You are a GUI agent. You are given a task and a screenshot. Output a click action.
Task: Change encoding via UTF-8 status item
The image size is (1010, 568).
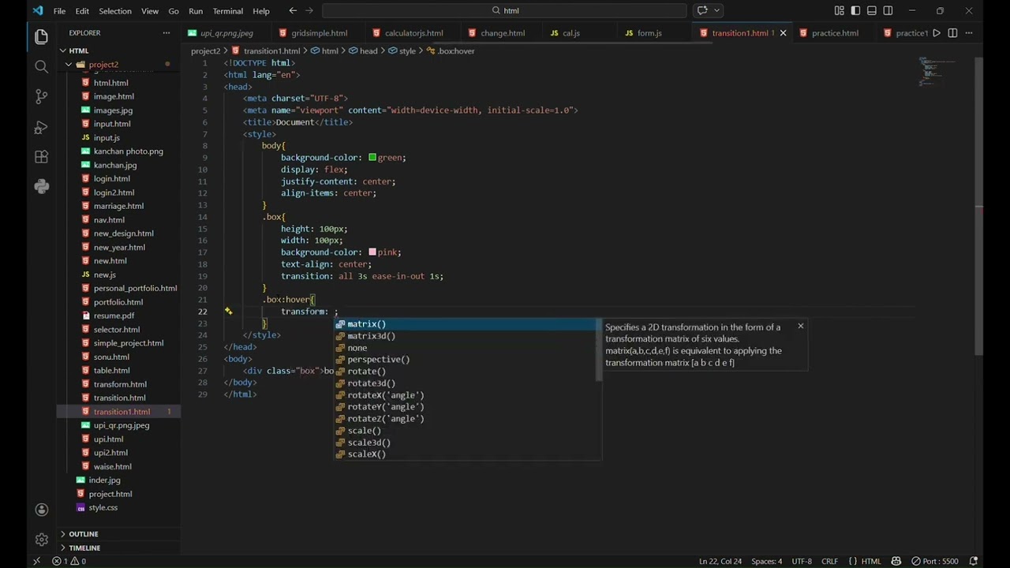click(x=802, y=562)
